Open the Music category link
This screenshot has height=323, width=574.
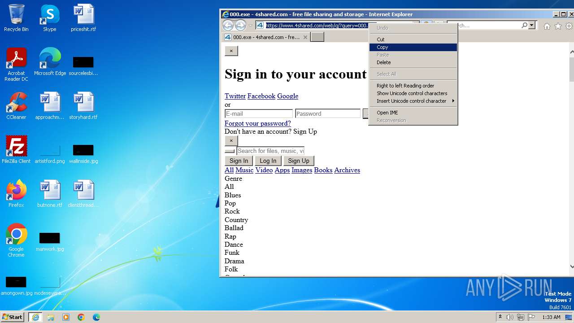(244, 170)
